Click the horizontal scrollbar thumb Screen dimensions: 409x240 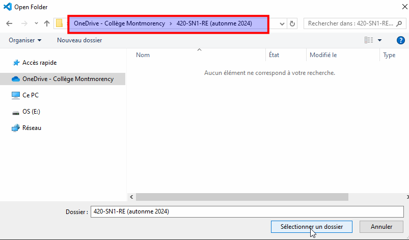pos(242,197)
